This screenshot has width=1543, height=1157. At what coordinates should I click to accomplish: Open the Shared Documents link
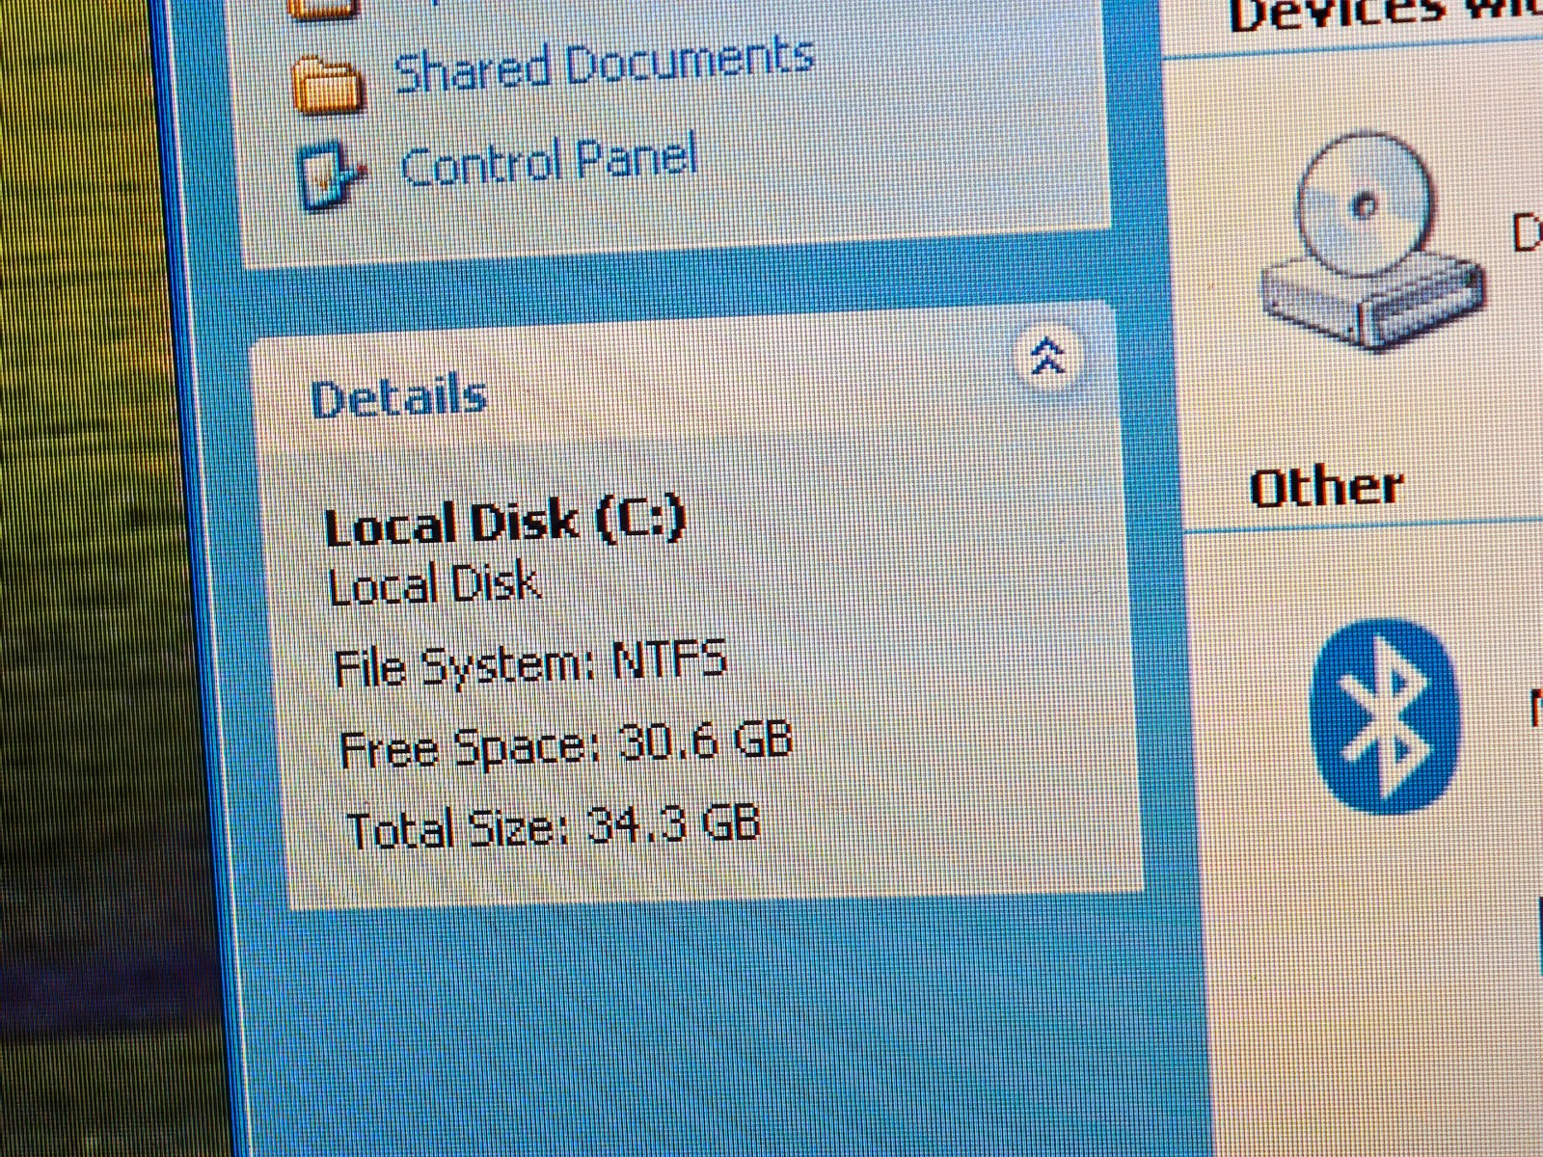[605, 66]
